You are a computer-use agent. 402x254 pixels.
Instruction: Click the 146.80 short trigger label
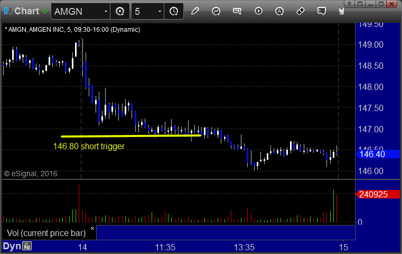point(89,146)
